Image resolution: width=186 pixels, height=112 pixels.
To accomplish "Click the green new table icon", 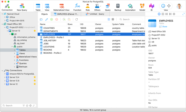I will pos(51,20).
